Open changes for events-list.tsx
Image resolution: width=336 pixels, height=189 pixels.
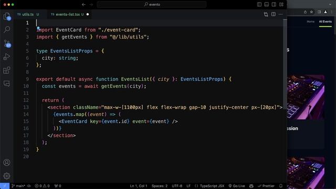pyautogui.click(x=266, y=14)
